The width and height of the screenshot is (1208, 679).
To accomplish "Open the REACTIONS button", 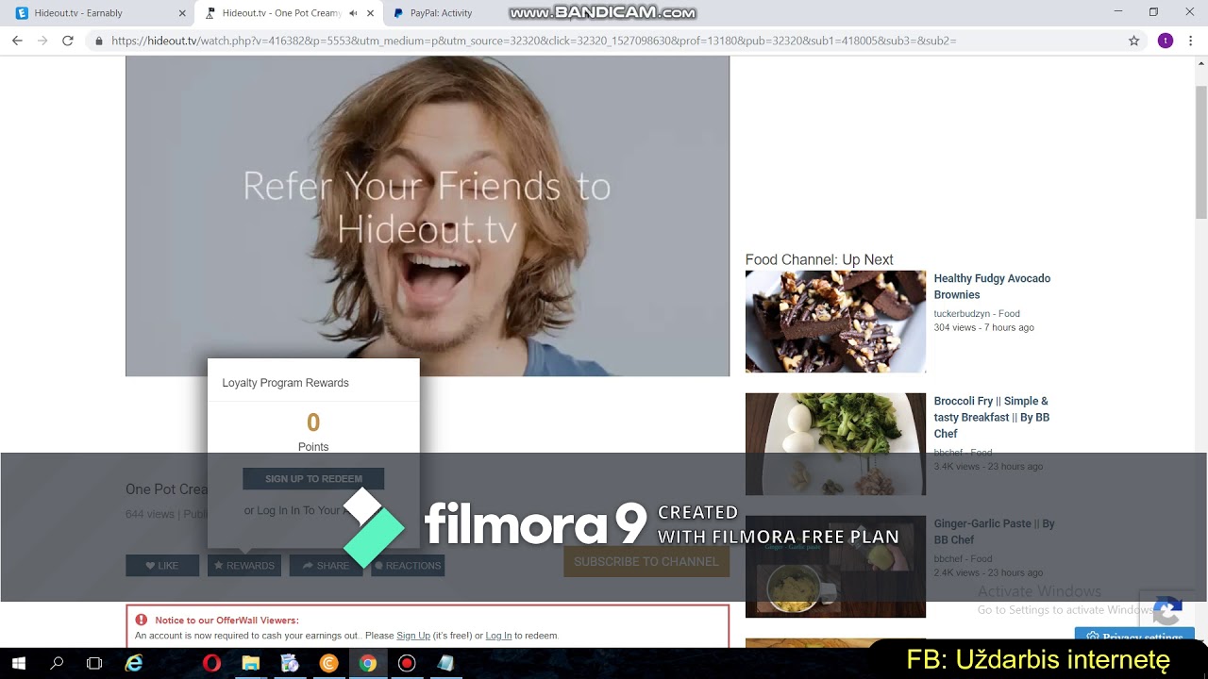I will point(408,566).
